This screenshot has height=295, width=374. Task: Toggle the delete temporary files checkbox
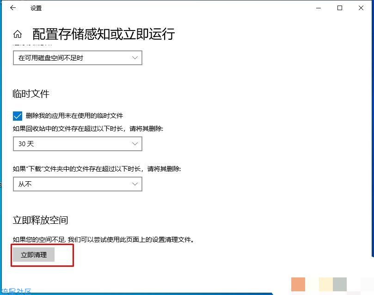[18, 116]
